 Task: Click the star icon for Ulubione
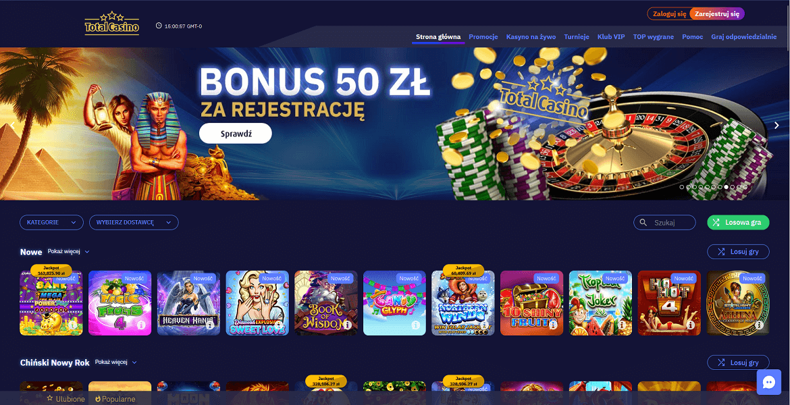point(50,398)
